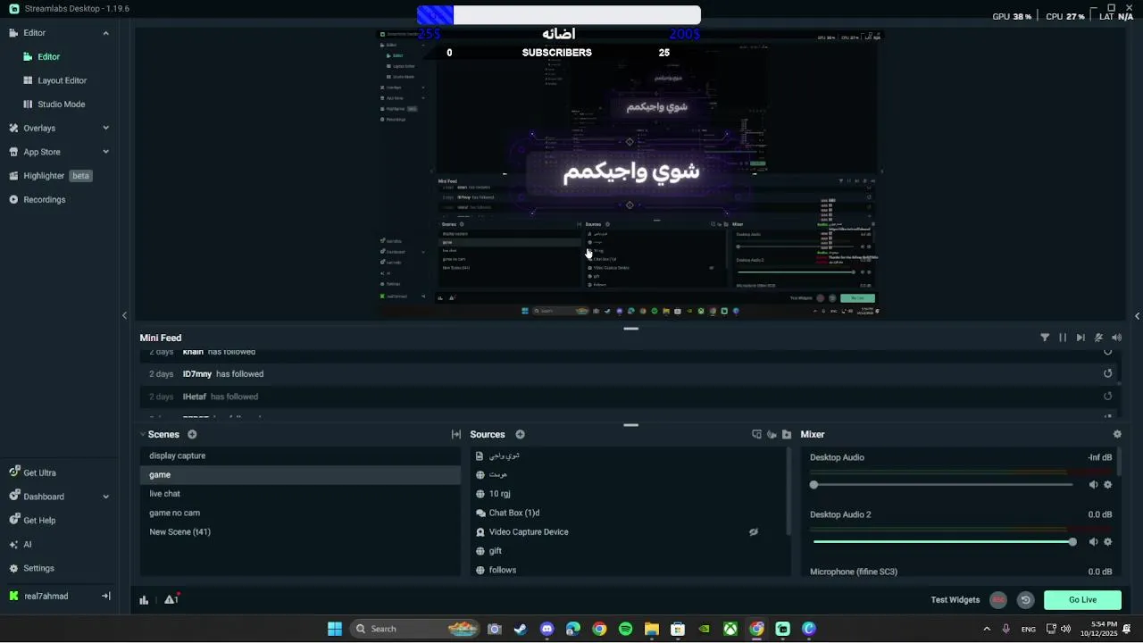The width and height of the screenshot is (1143, 643).
Task: Open Highlighter beta
Action: 50,176
